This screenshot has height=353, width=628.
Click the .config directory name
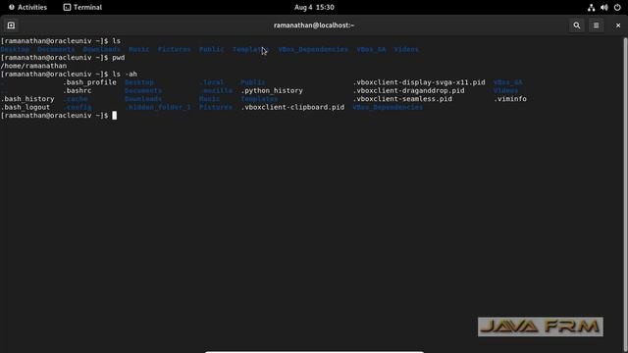point(78,107)
